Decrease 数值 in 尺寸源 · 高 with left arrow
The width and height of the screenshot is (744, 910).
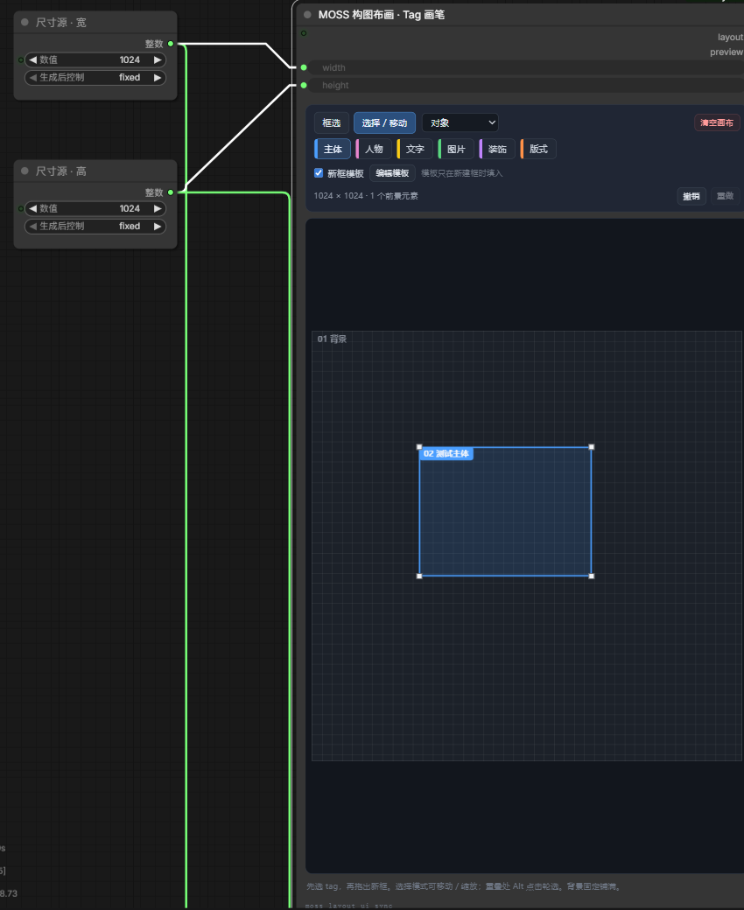tap(33, 208)
